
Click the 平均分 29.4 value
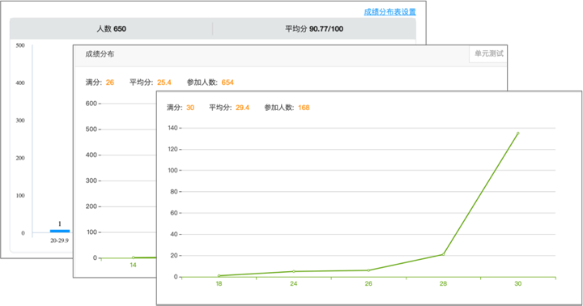point(242,108)
